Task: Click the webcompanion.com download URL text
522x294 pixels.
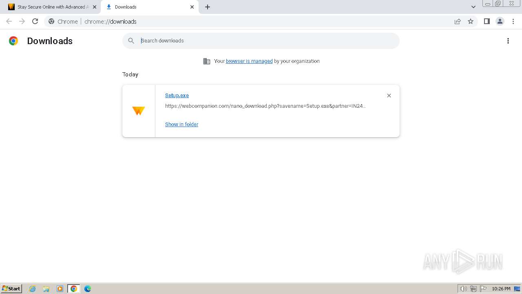Action: pos(265,106)
